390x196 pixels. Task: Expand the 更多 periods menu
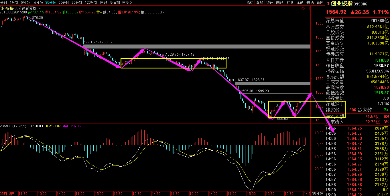coord(127,3)
